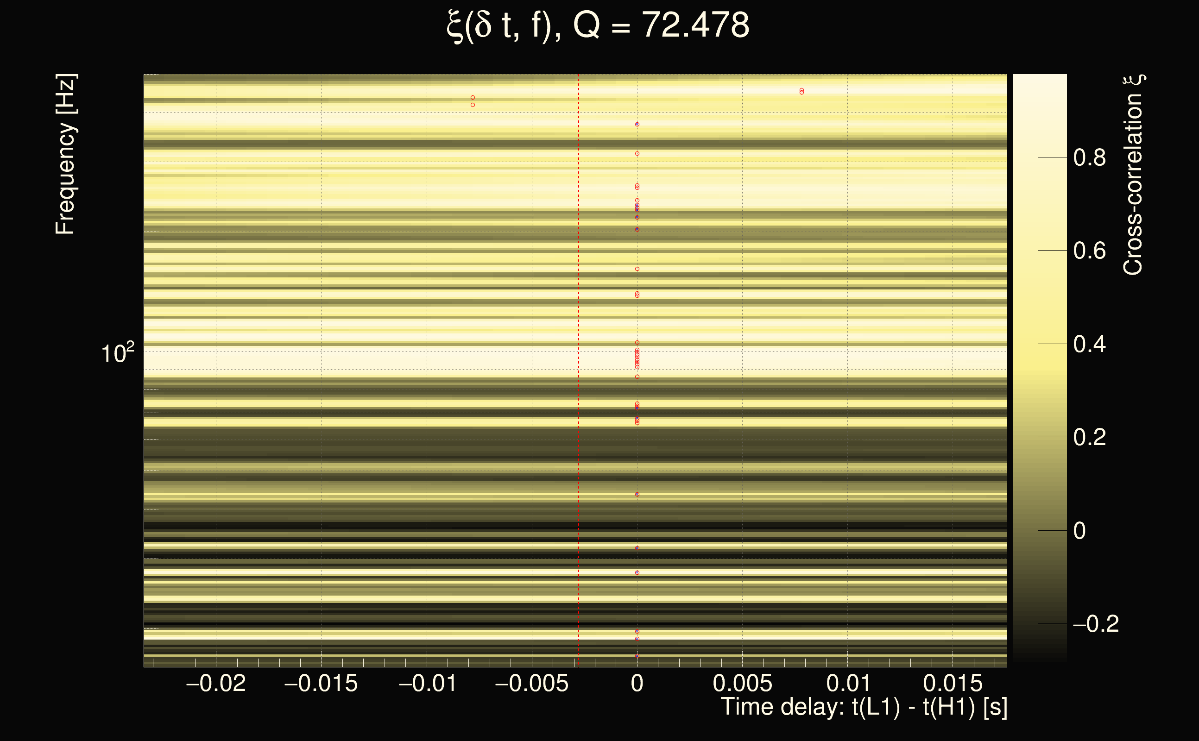Select the -0.015 x-axis tick label
The image size is (1199, 741).
(321, 683)
